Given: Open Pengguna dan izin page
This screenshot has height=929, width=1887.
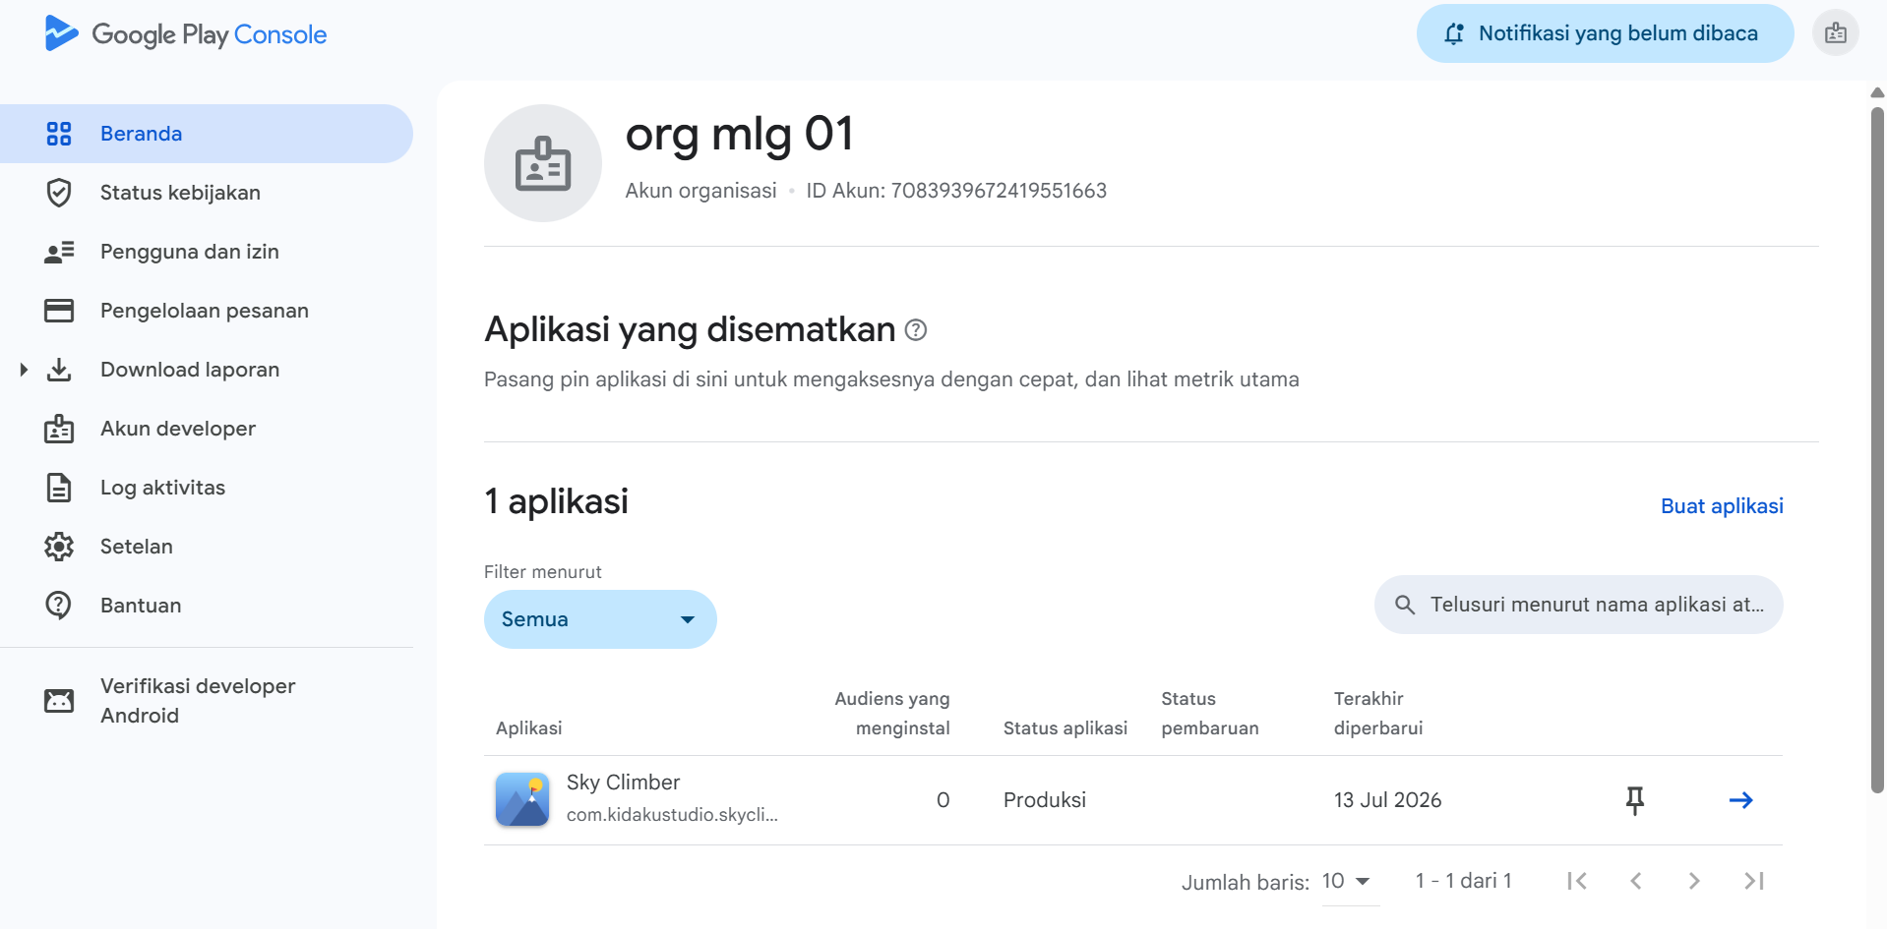Looking at the screenshot, I should 207,252.
